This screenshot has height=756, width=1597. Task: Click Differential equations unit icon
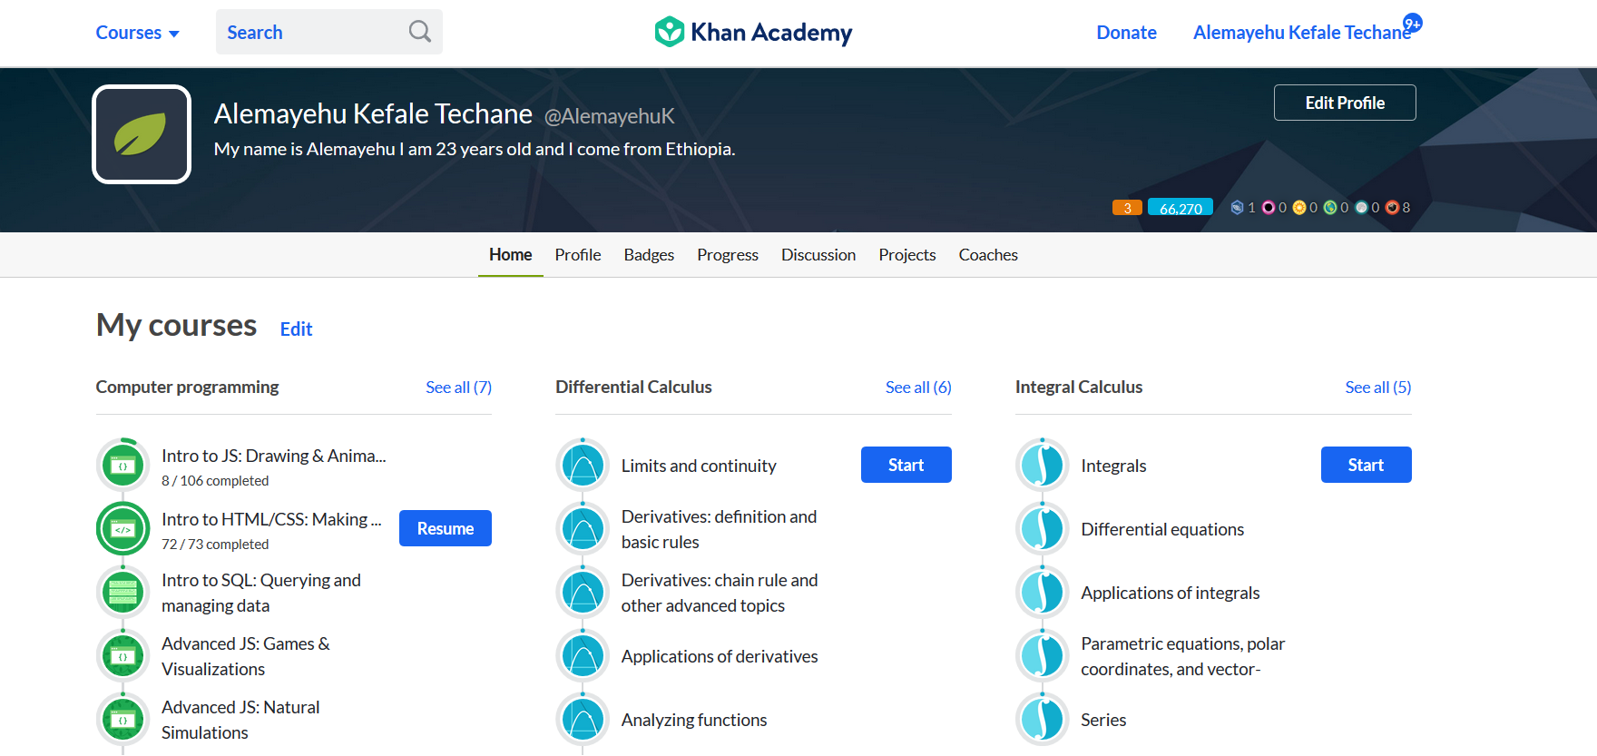click(1042, 529)
